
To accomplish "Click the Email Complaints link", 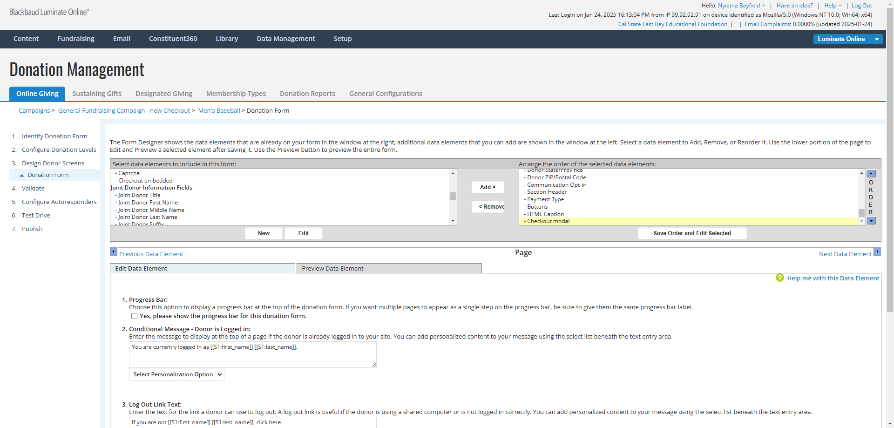I will (767, 24).
